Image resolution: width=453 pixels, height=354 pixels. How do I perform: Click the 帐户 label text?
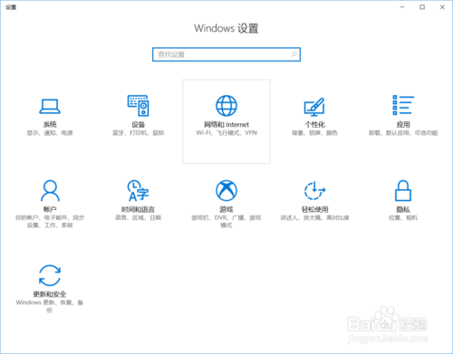pyautogui.click(x=50, y=209)
